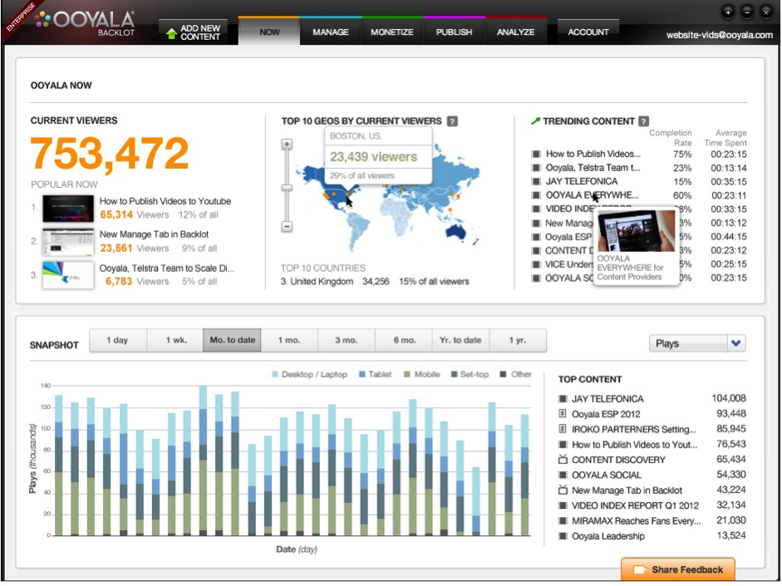
Task: Open help icon beside Top 10 Geos heading
Action: point(452,121)
